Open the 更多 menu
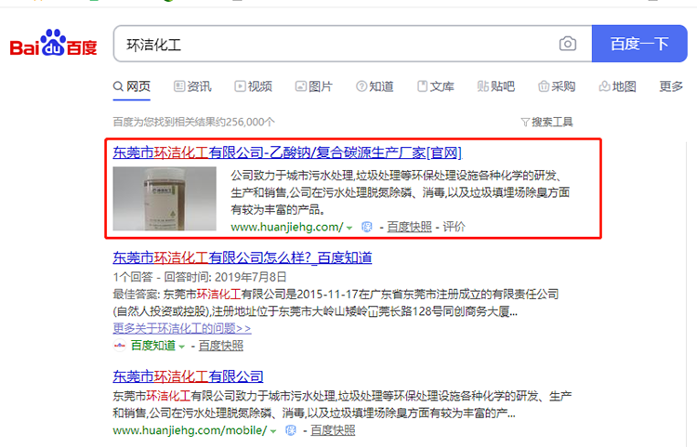This screenshot has width=697, height=447. pos(671,86)
